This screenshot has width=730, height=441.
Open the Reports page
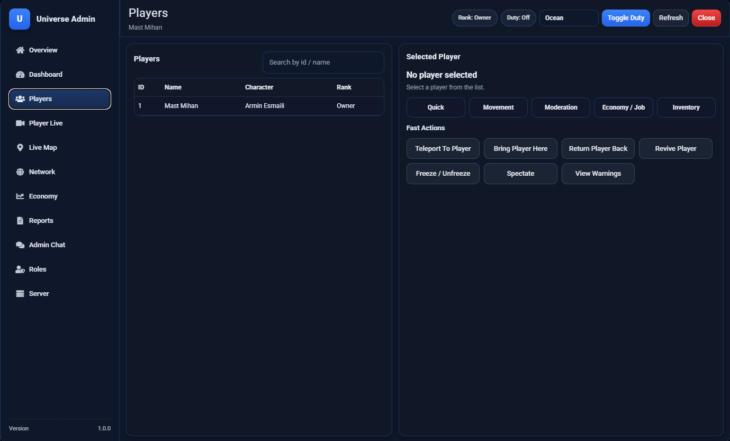60,221
